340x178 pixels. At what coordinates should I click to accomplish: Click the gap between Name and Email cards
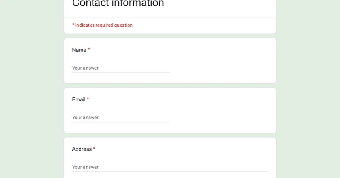170,86
